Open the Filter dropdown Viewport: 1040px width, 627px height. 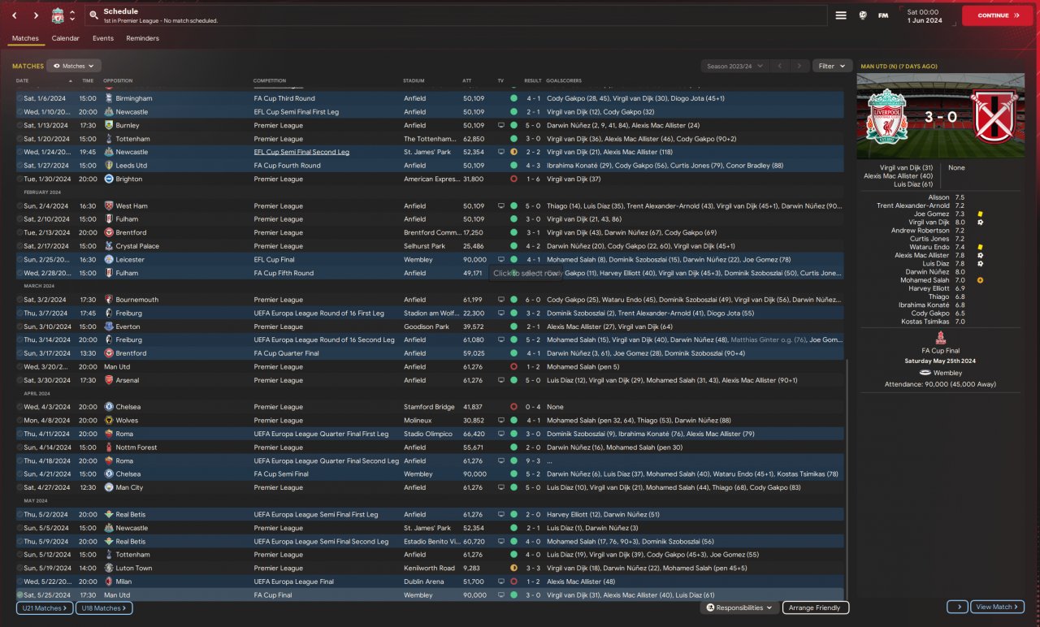coord(832,66)
